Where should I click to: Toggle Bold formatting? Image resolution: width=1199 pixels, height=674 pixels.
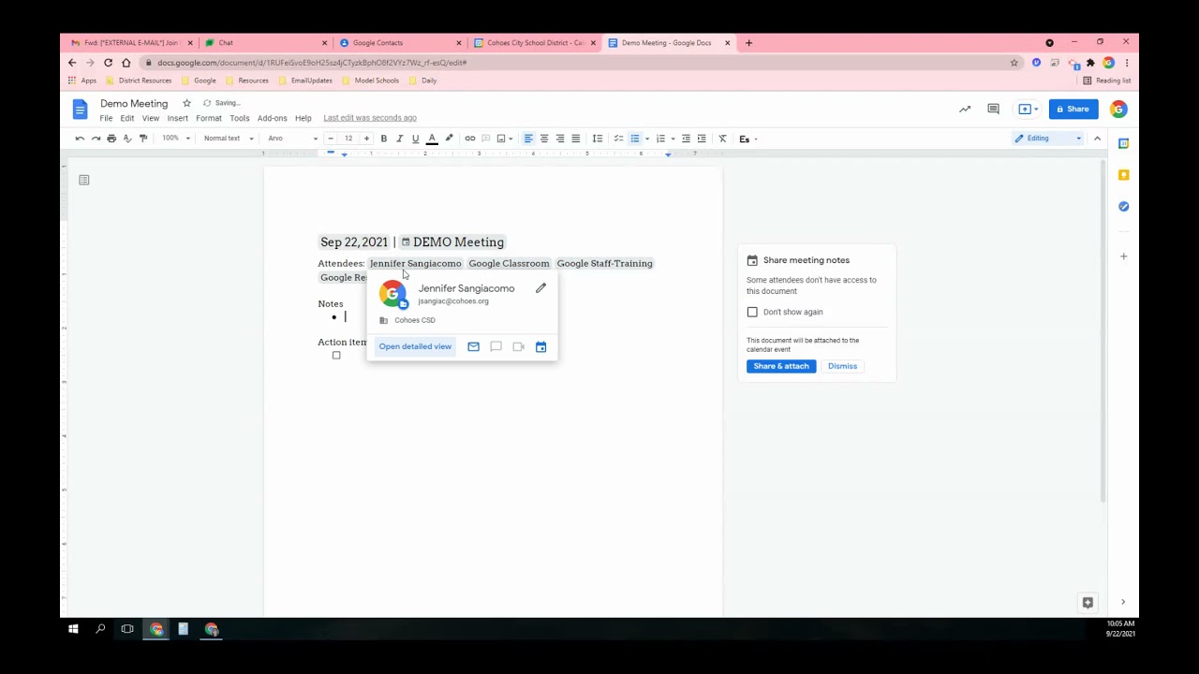[x=383, y=139]
